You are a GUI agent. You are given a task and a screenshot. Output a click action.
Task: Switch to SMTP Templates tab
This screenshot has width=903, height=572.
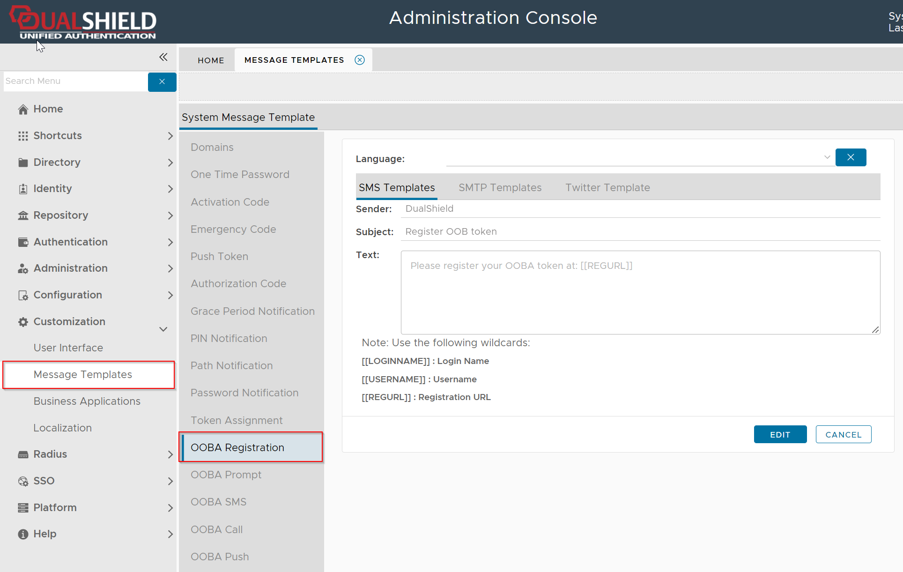[500, 187]
